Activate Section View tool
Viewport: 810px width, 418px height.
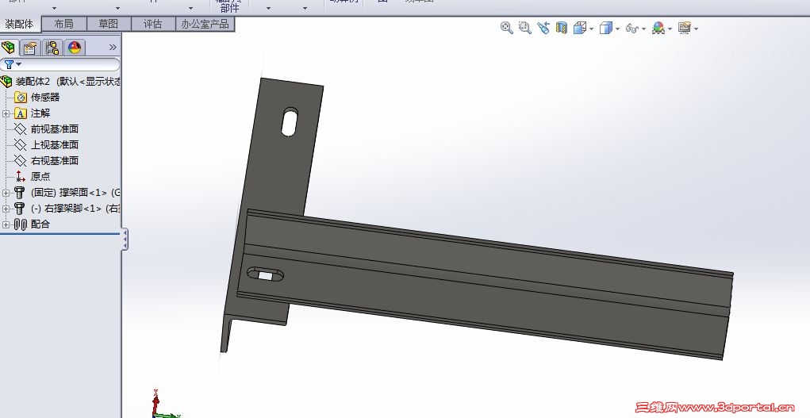click(562, 28)
